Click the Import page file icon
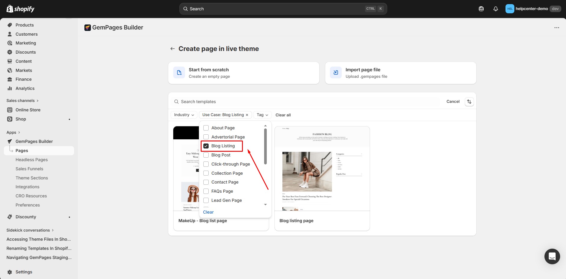 point(336,73)
